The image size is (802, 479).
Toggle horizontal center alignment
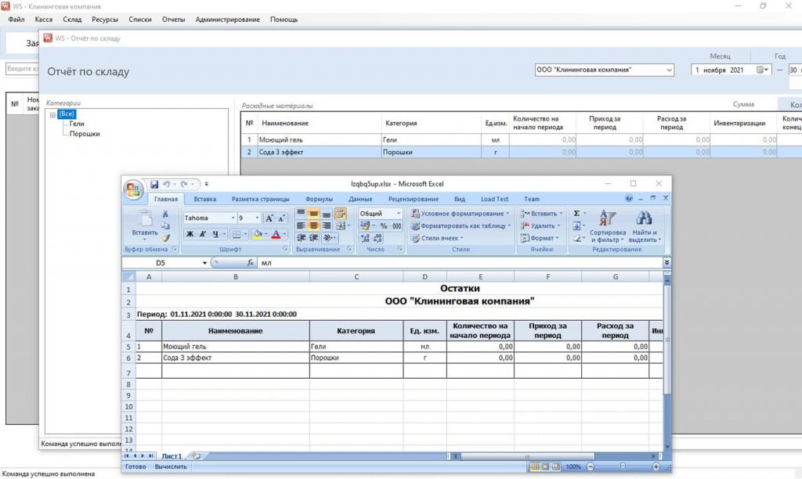tap(313, 225)
